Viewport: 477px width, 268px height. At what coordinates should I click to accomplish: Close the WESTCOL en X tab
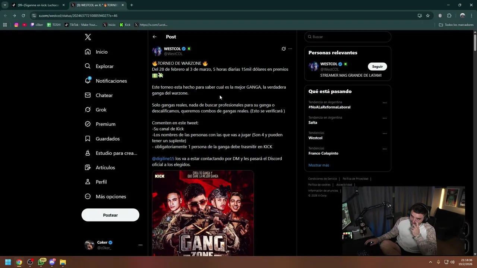click(x=123, y=5)
